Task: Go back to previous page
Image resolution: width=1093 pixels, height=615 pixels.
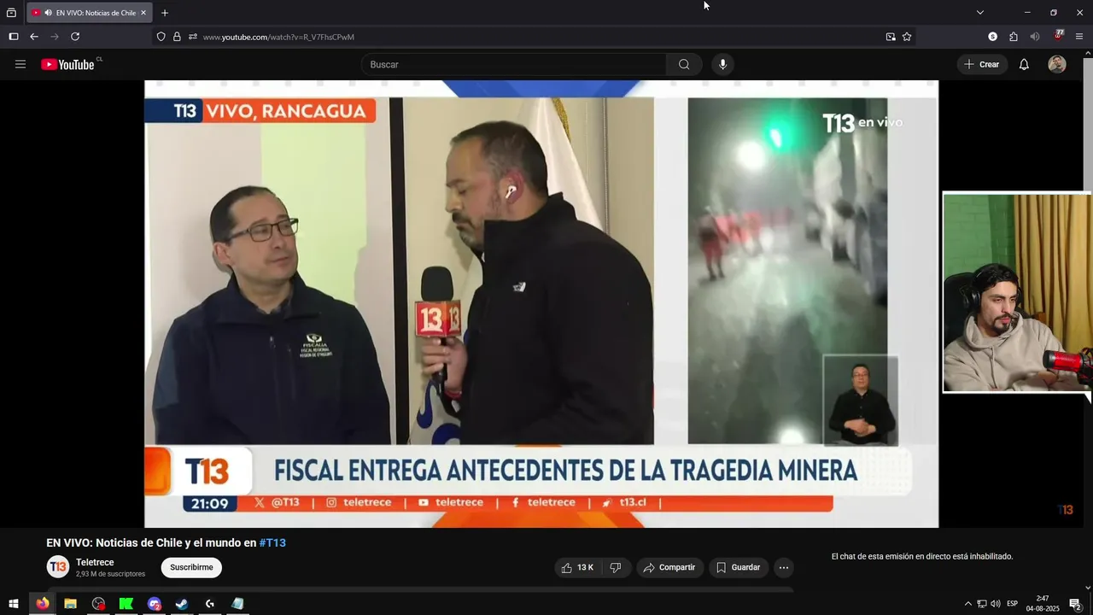Action: (x=34, y=37)
